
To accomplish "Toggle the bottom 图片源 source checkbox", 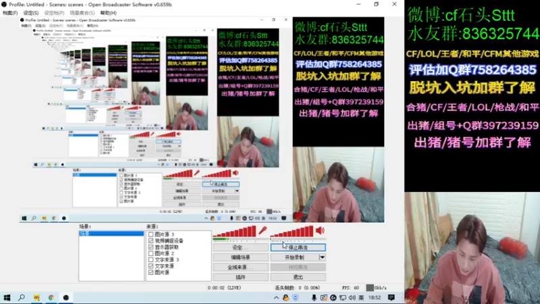I will pos(151,272).
